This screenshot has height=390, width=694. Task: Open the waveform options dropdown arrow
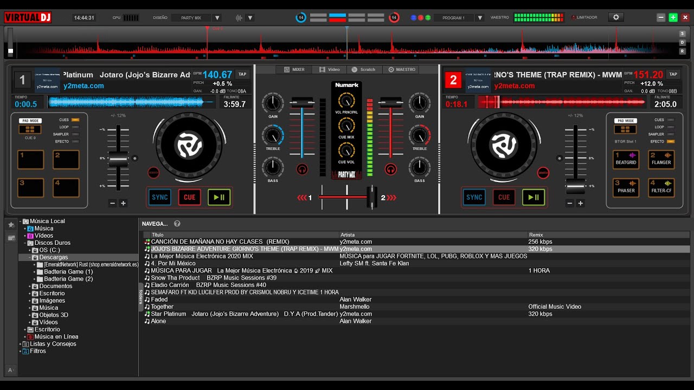point(250,18)
